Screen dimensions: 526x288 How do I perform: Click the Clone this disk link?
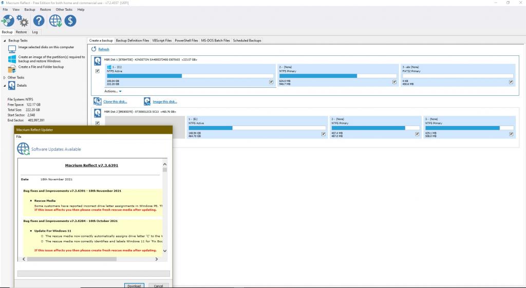(115, 102)
